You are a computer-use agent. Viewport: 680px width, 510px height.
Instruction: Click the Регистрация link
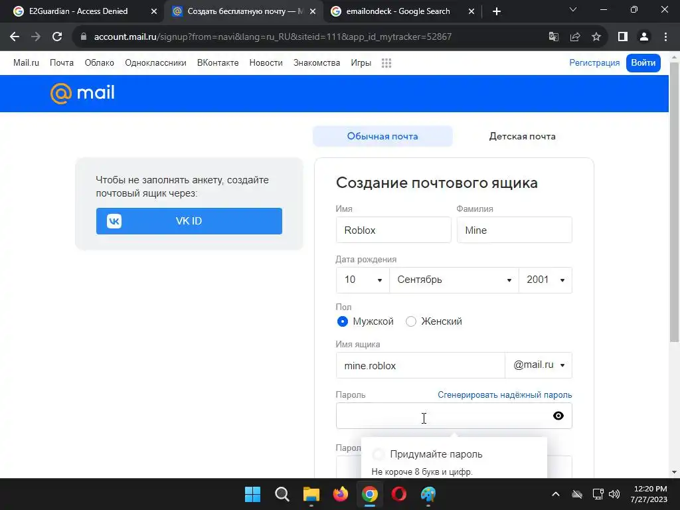(594, 63)
